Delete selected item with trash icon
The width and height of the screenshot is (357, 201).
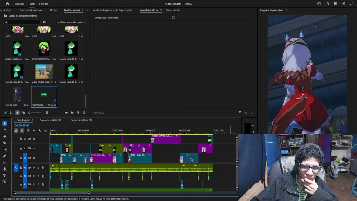[84, 113]
